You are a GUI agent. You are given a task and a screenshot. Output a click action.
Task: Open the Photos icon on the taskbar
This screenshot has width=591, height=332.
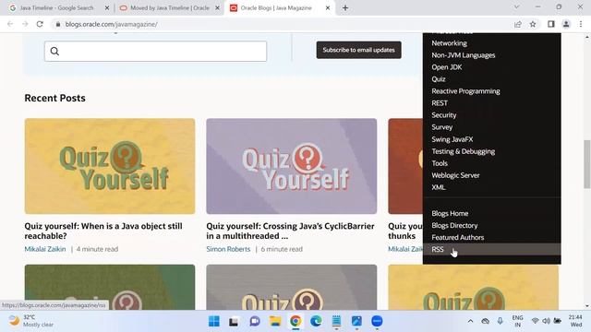tap(356, 321)
